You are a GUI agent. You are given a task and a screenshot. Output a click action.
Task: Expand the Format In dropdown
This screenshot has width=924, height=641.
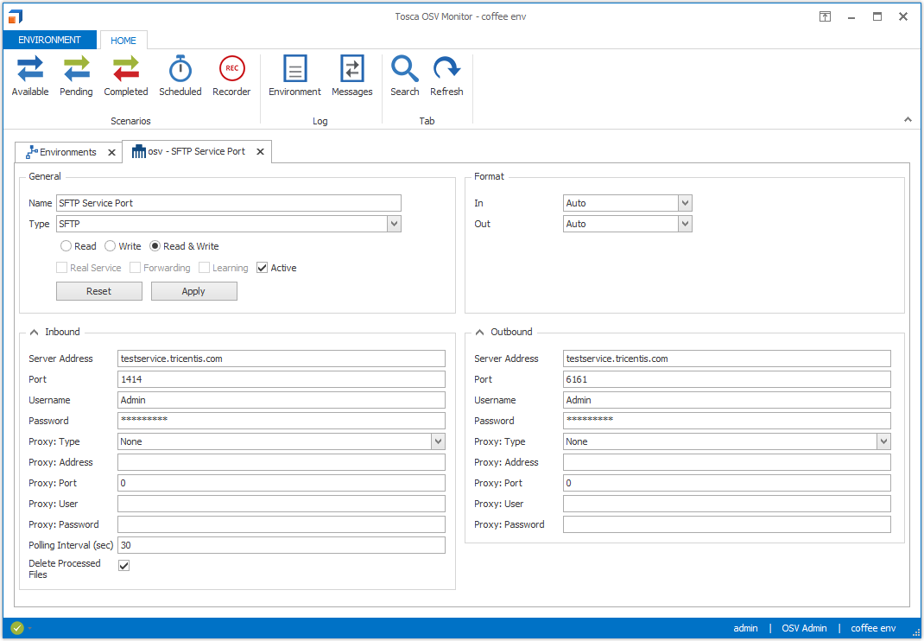(685, 203)
